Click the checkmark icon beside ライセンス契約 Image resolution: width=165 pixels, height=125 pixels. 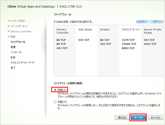pos(9,21)
